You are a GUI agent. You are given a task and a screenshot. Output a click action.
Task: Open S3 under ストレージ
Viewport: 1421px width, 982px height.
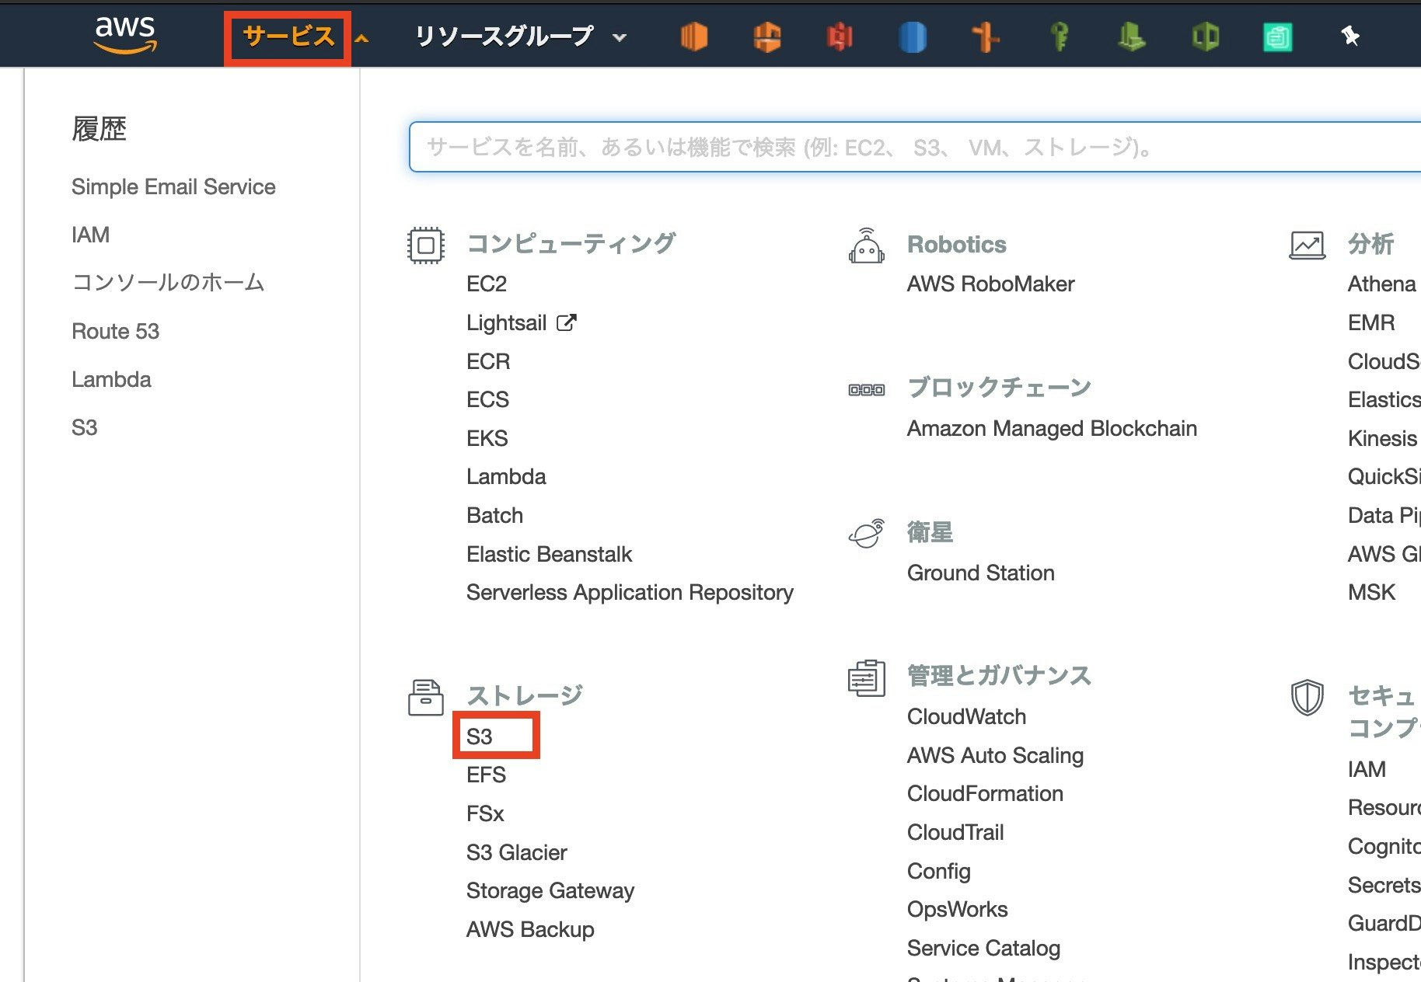tap(480, 736)
